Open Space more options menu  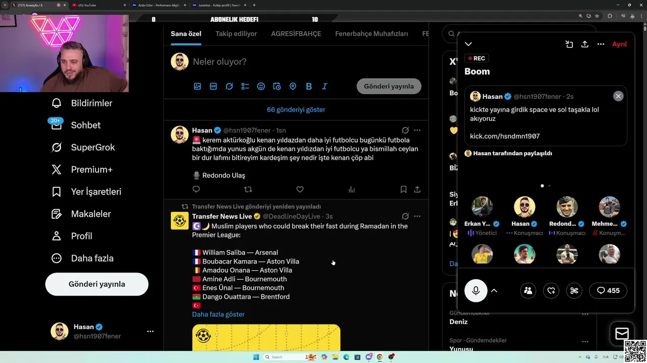600,44
